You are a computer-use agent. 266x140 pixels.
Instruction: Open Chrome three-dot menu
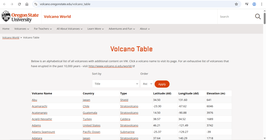coord(262,4)
